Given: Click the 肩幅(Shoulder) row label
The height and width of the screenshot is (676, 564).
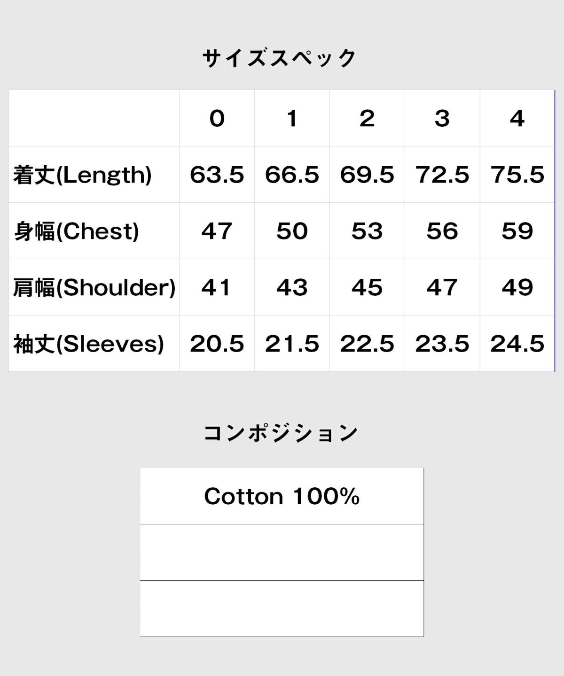Looking at the screenshot, I should [x=94, y=288].
